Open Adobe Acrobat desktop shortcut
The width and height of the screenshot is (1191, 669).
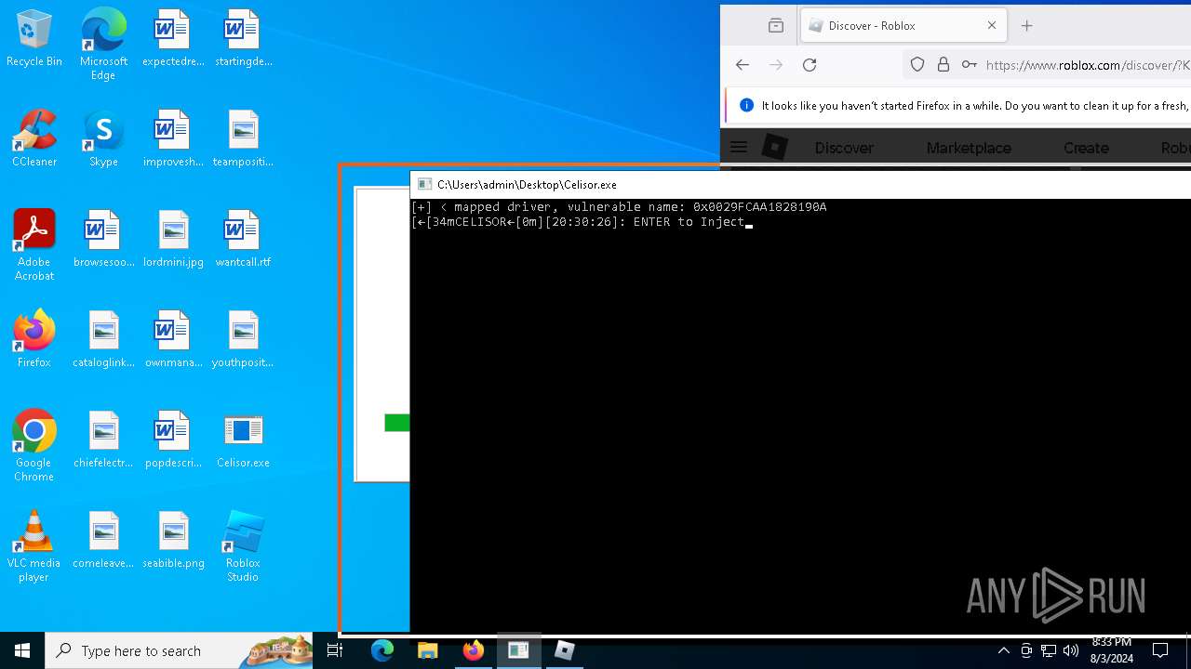click(x=34, y=245)
